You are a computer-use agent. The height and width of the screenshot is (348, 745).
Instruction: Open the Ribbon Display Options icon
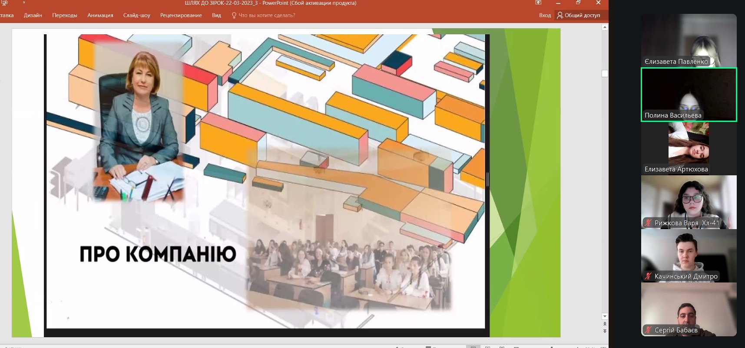tap(538, 3)
